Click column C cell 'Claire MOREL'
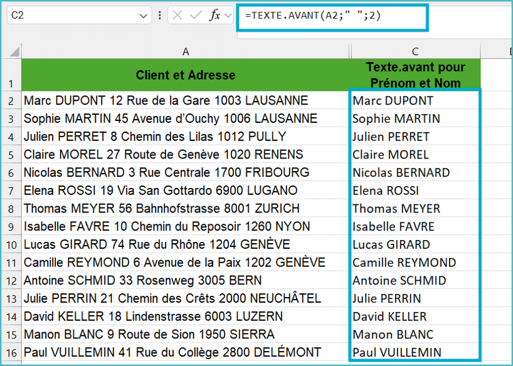Screen dimensions: 513x366 pos(416,154)
